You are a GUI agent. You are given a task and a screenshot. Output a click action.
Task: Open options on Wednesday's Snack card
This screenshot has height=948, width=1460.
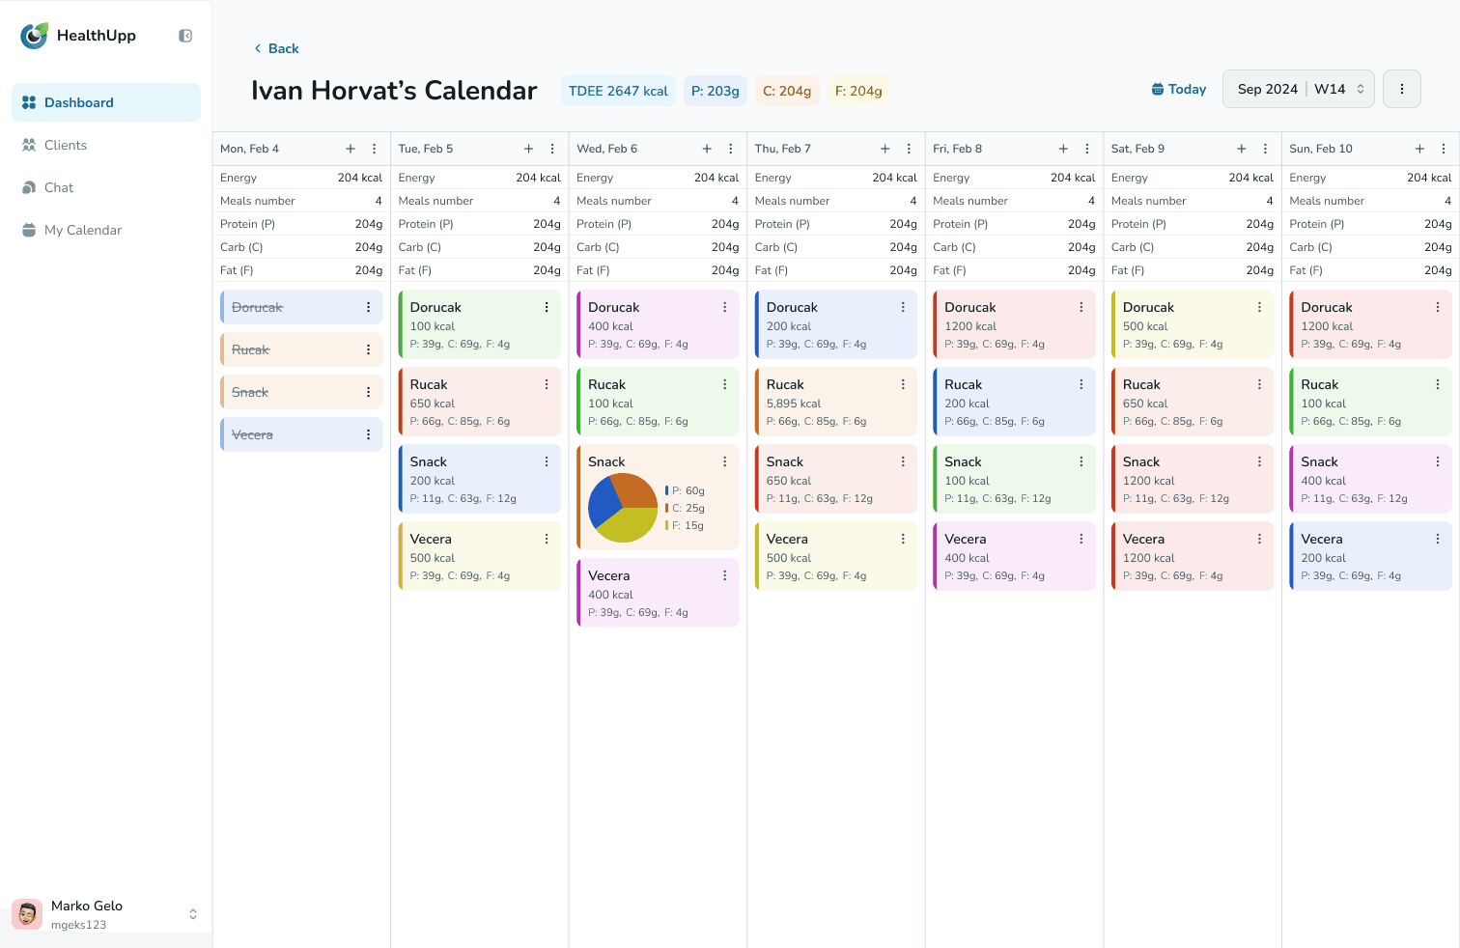click(x=724, y=461)
